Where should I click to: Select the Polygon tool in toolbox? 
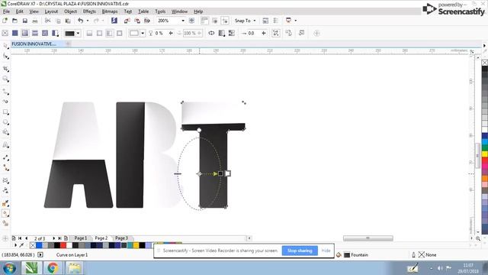(5, 132)
